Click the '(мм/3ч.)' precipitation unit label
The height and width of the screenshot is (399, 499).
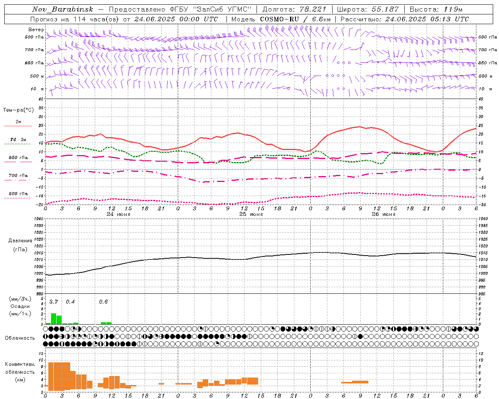point(20,299)
